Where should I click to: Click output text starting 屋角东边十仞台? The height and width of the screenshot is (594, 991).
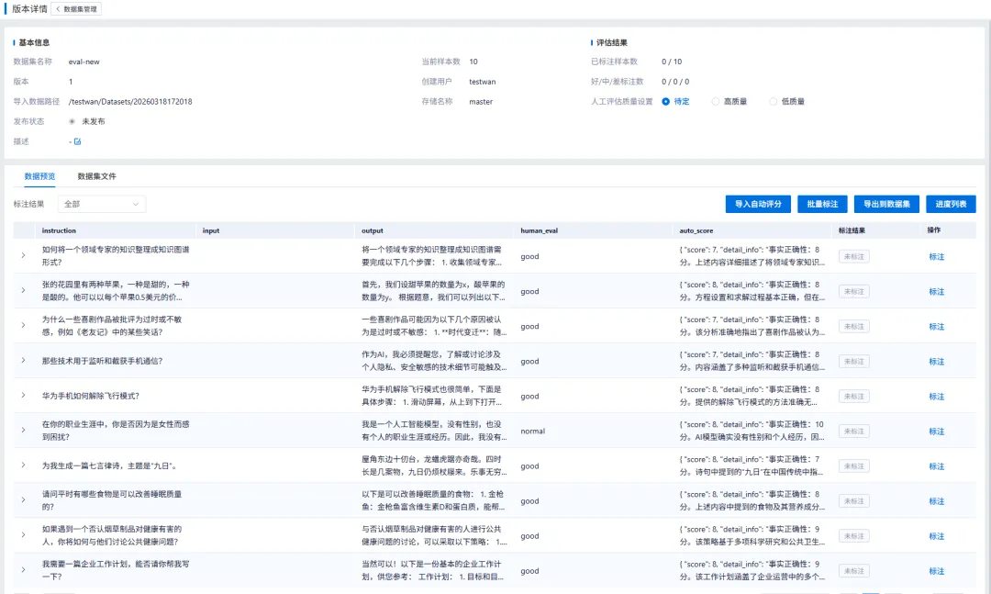click(434, 465)
